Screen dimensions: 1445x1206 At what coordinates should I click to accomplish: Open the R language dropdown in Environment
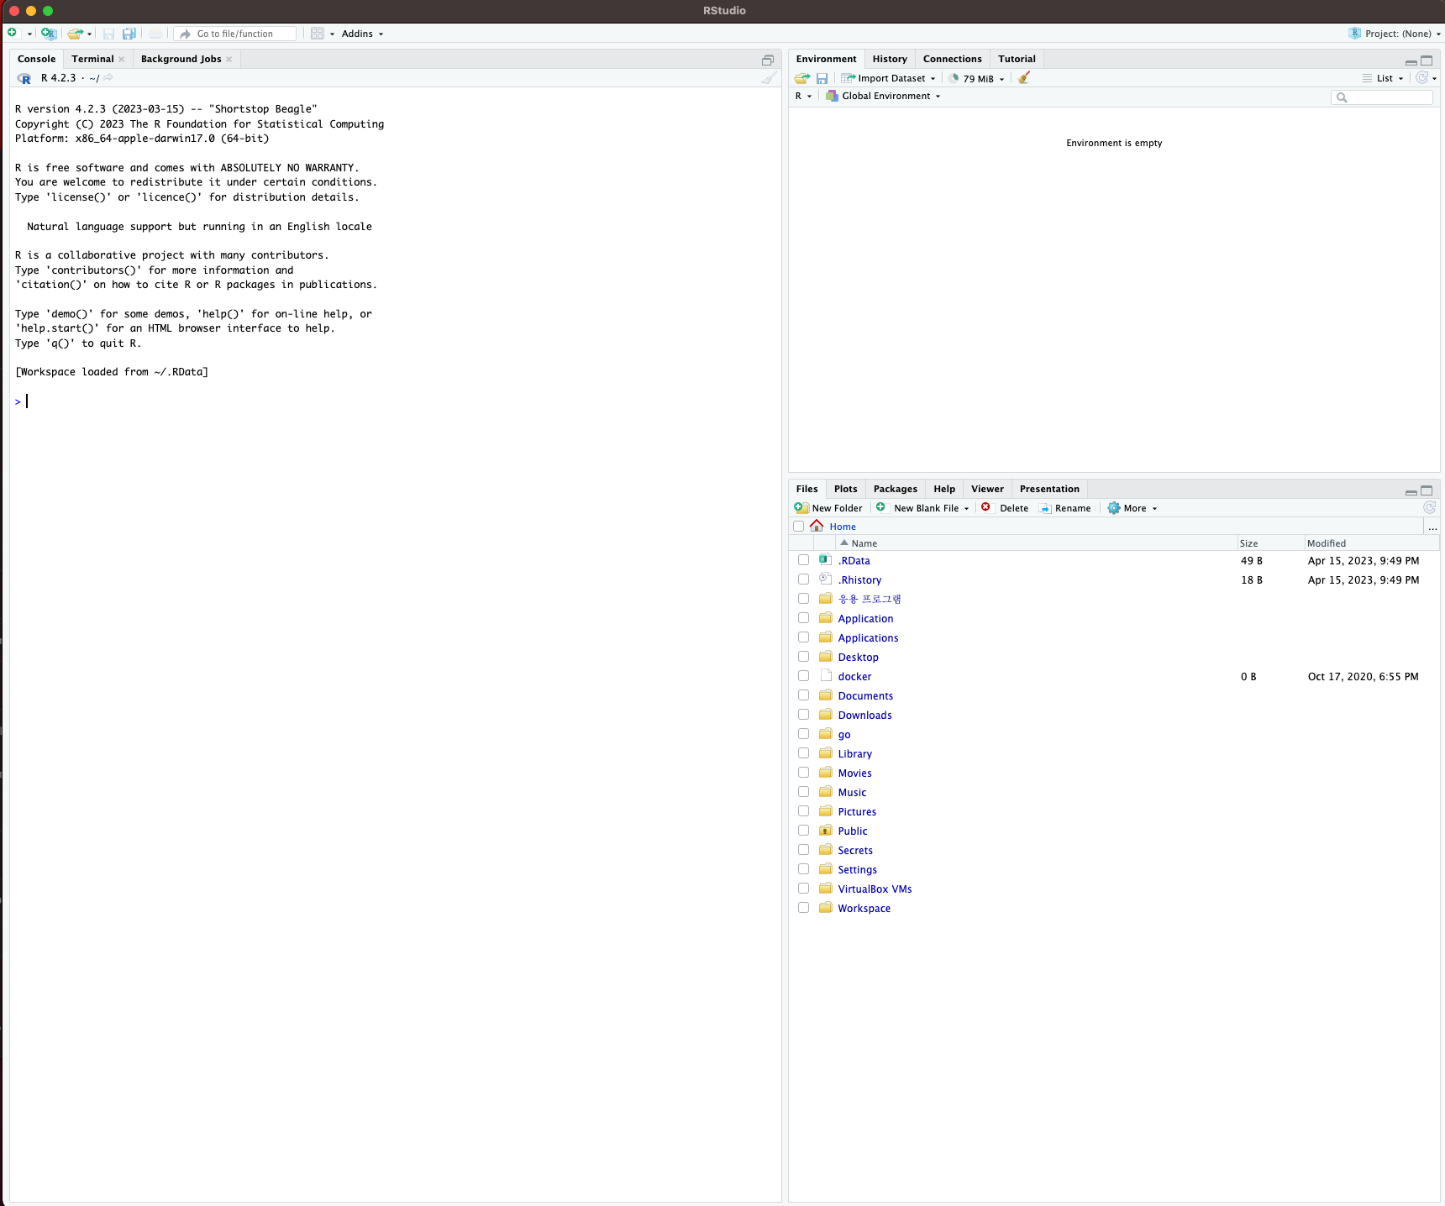(803, 96)
